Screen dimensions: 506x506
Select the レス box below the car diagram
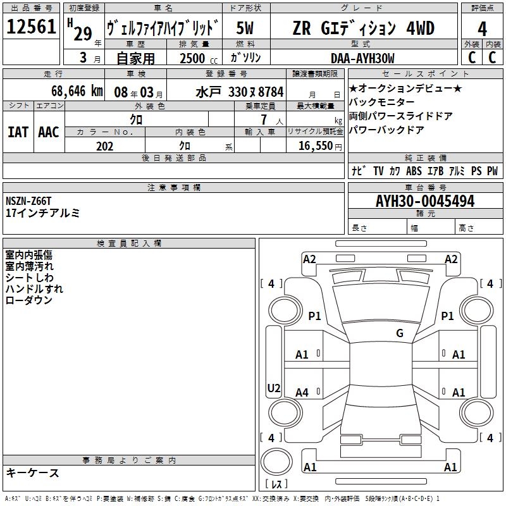pyautogui.click(x=276, y=484)
